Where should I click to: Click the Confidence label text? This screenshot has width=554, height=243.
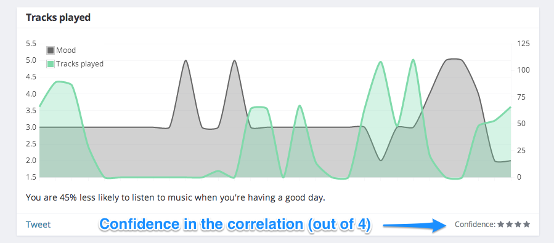[476, 225]
